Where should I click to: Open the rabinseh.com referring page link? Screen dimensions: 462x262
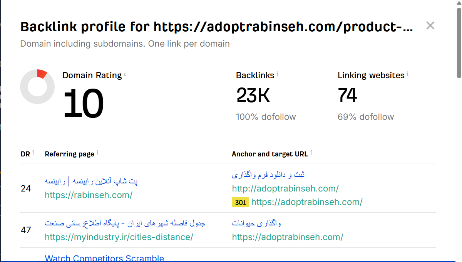pos(89,195)
